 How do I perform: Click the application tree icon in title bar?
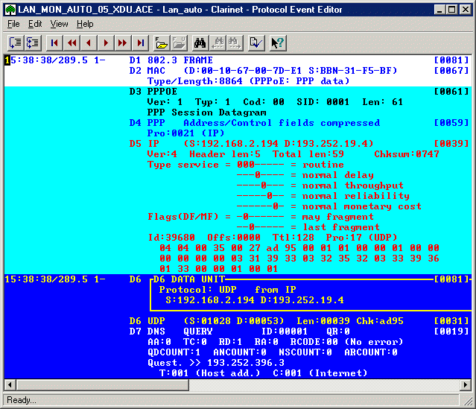10,10
